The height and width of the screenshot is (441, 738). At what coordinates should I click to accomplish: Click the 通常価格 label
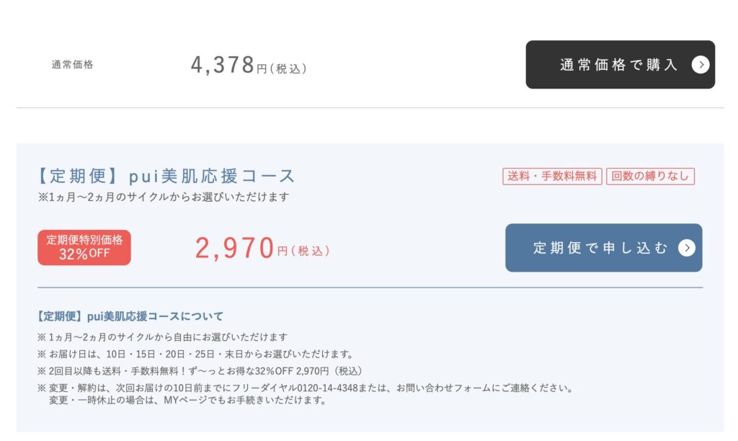[73, 65]
